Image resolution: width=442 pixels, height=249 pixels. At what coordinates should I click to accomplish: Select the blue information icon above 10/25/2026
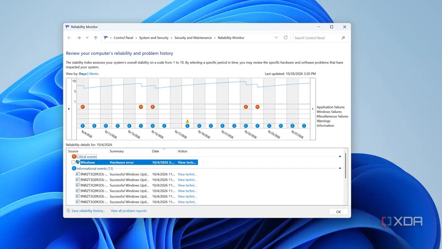(269, 126)
